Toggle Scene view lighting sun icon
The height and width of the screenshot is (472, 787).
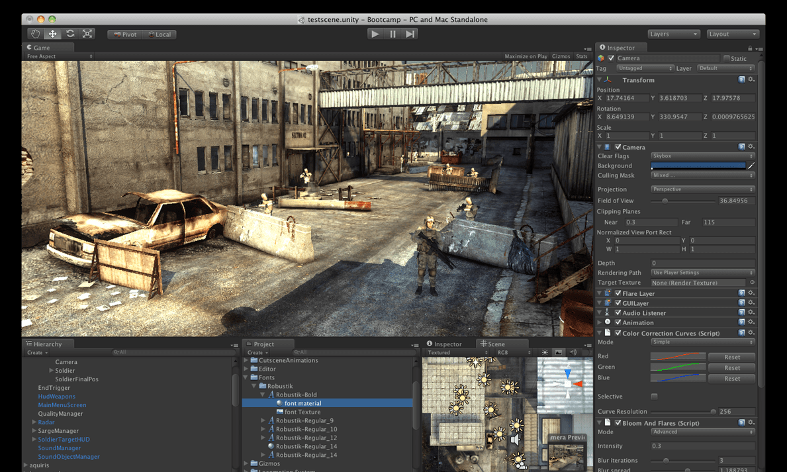tap(545, 352)
